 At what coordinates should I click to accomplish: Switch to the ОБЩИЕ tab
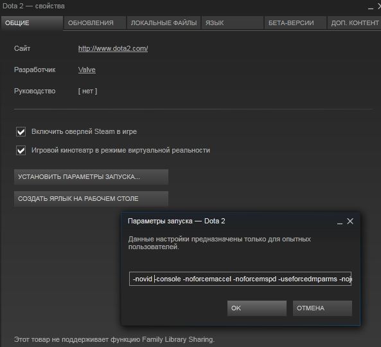pos(31,23)
